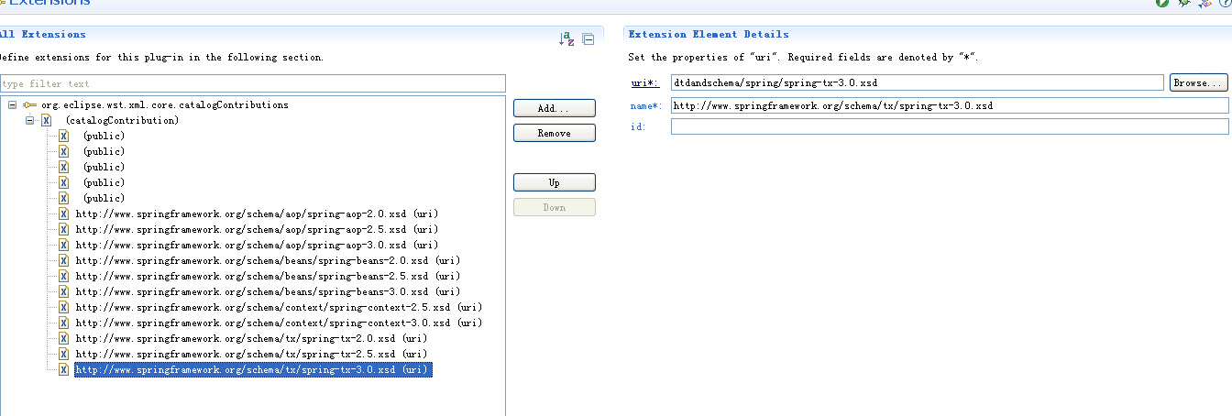Viewport: 1232px width, 416px height.
Task: Move selected element Up
Action: point(555,182)
